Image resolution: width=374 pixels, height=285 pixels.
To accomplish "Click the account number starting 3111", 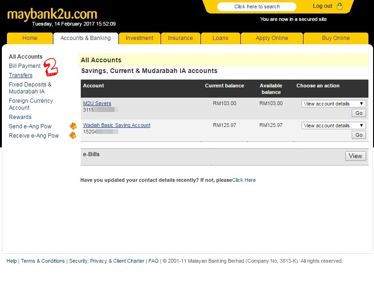I will 100,110.
